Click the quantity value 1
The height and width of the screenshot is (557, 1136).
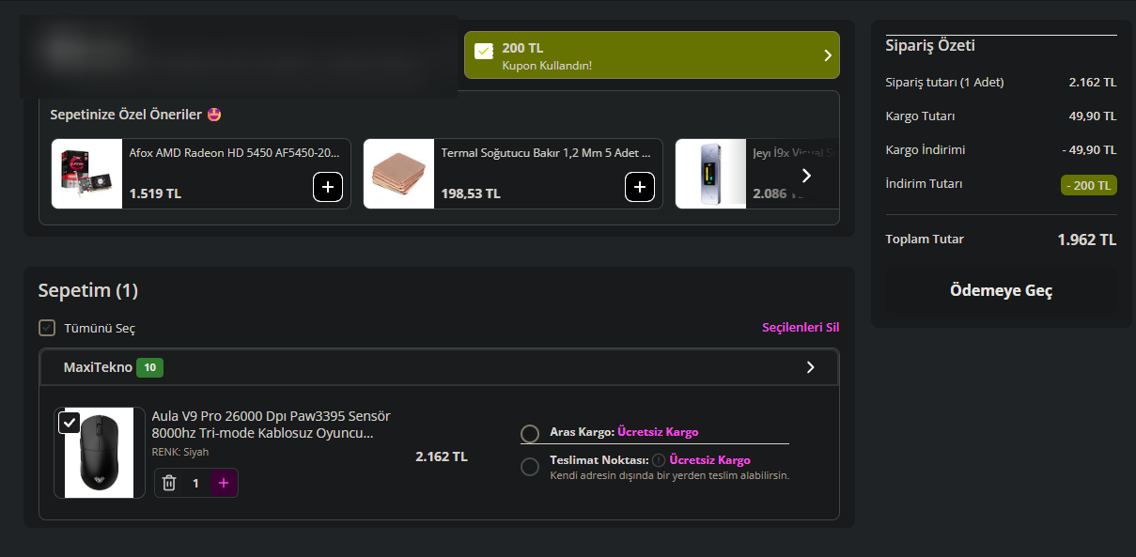point(196,483)
